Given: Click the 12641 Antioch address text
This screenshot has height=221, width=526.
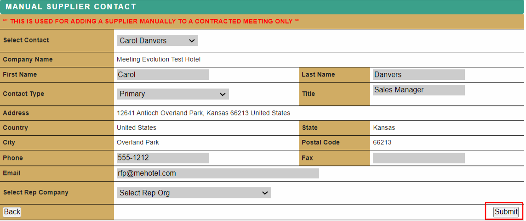Looking at the screenshot, I should [203, 113].
